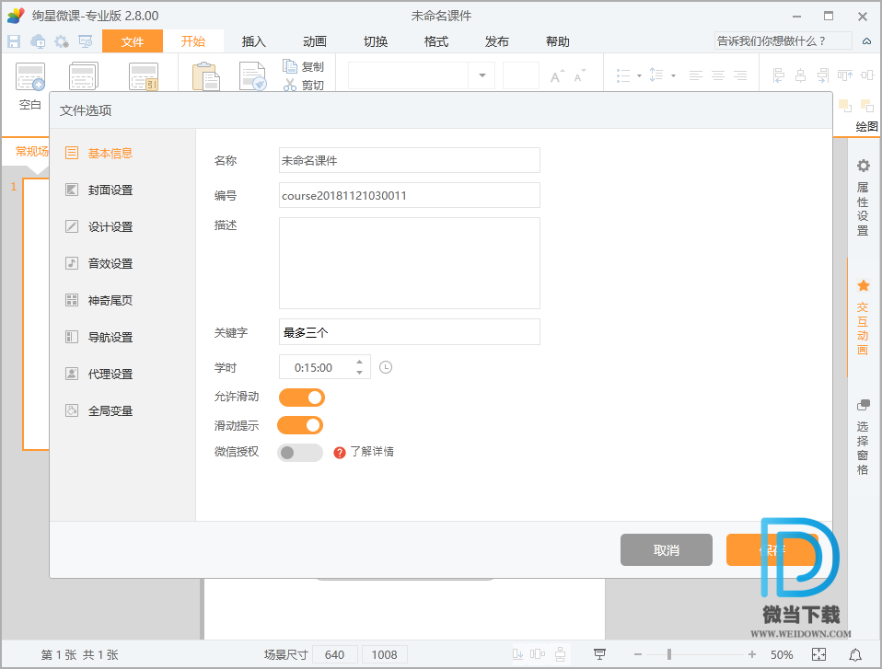
Task: Click the 编号 course number field
Action: click(410, 195)
